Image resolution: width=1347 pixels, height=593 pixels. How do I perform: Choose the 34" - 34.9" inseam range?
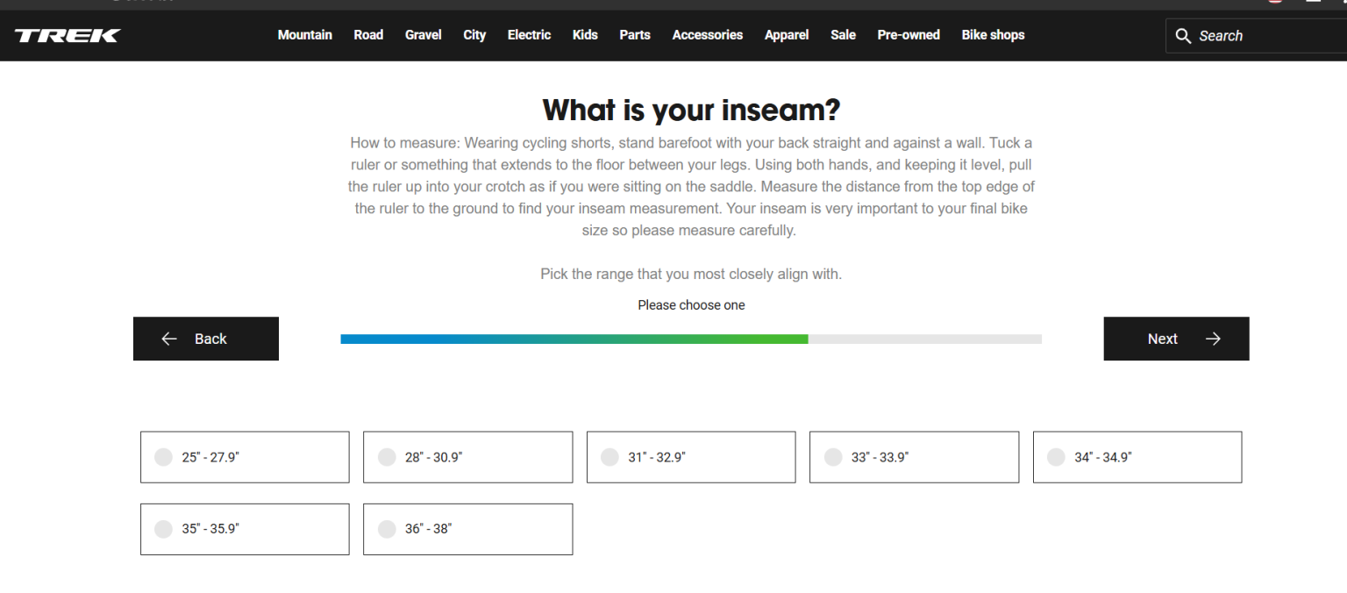coord(1056,457)
